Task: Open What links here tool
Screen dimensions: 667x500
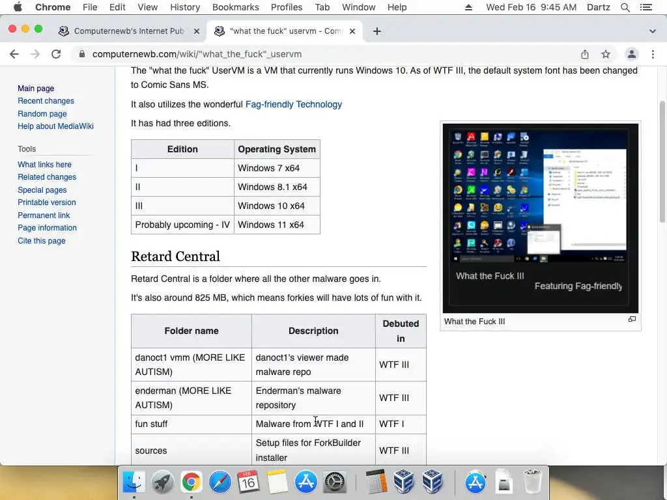Action: coord(44,165)
